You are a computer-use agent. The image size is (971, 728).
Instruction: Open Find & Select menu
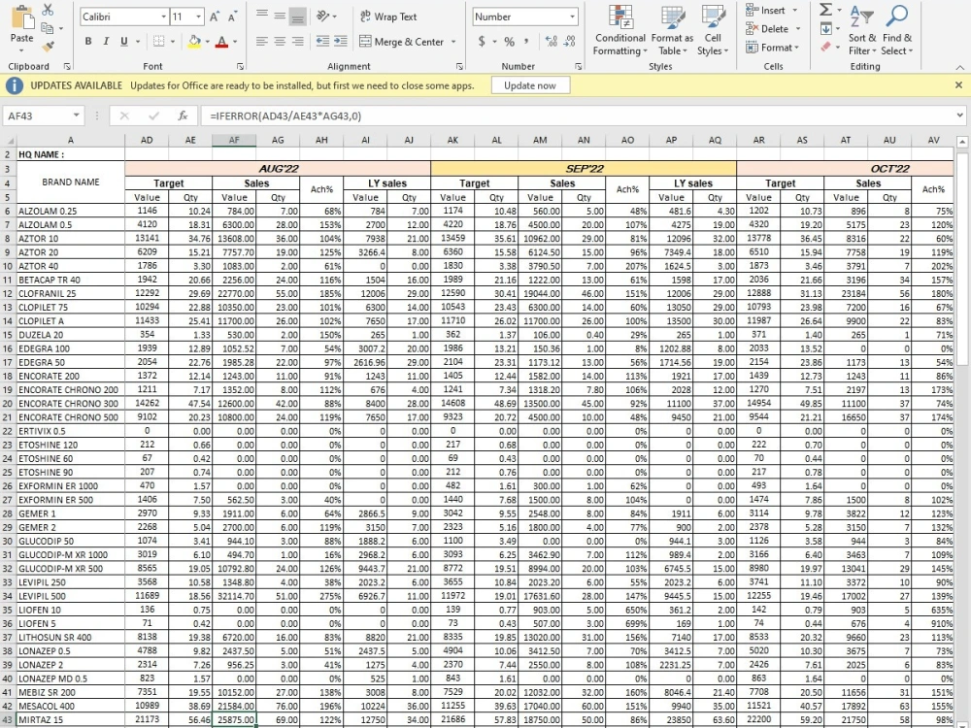(897, 30)
